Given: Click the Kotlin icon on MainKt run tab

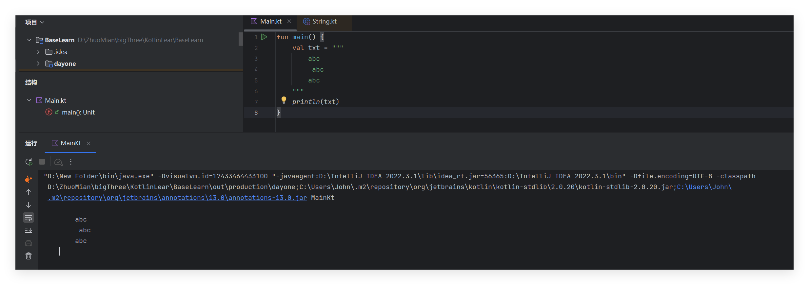Looking at the screenshot, I should pos(55,143).
